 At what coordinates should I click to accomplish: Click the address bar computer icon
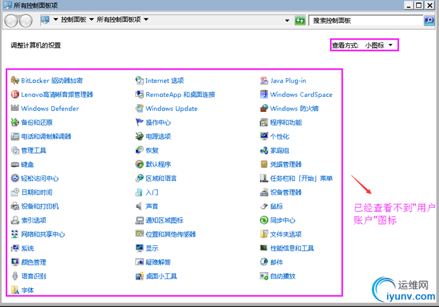pyautogui.click(x=45, y=20)
